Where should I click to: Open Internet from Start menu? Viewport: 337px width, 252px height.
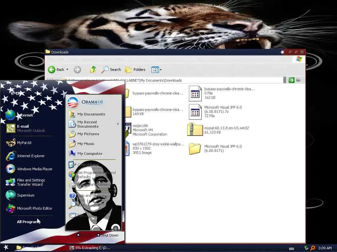(19, 115)
